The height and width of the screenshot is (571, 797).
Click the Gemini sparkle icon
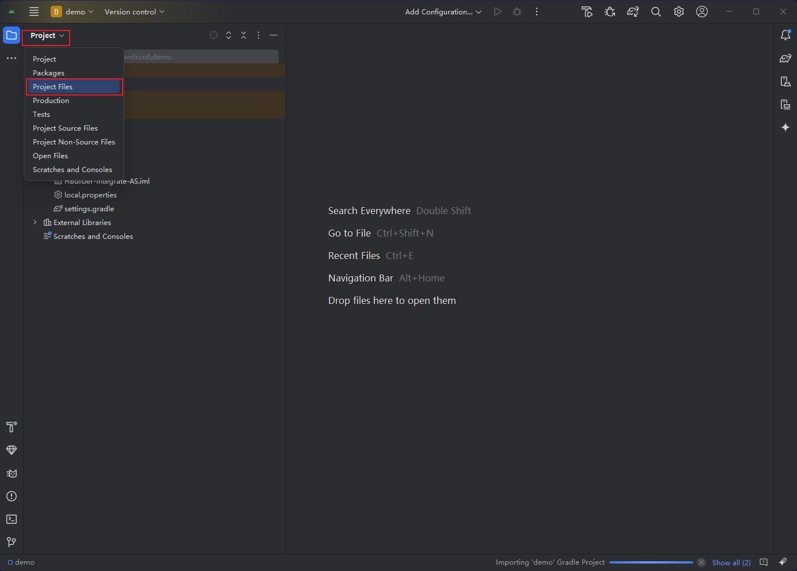[x=785, y=127]
